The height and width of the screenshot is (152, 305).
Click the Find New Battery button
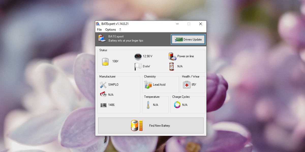(151, 125)
